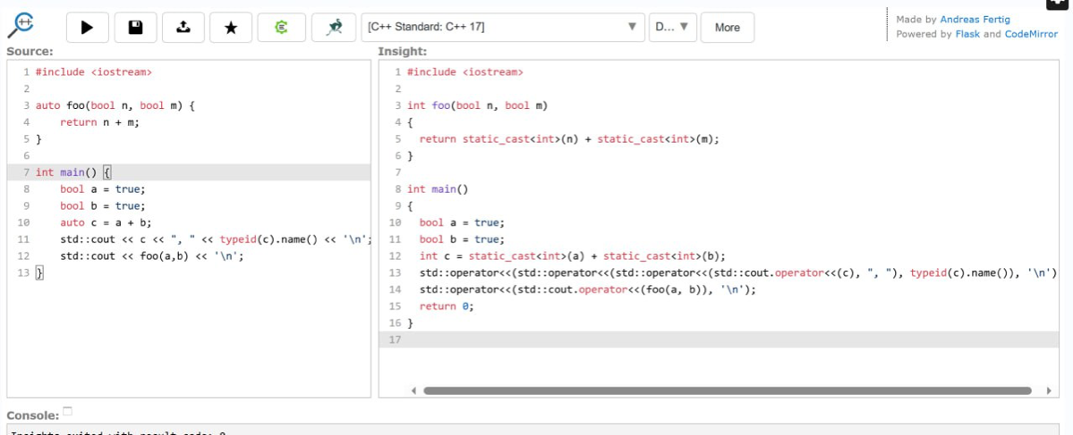
Task: Expand the "D..." dropdown next to More
Action: [672, 28]
